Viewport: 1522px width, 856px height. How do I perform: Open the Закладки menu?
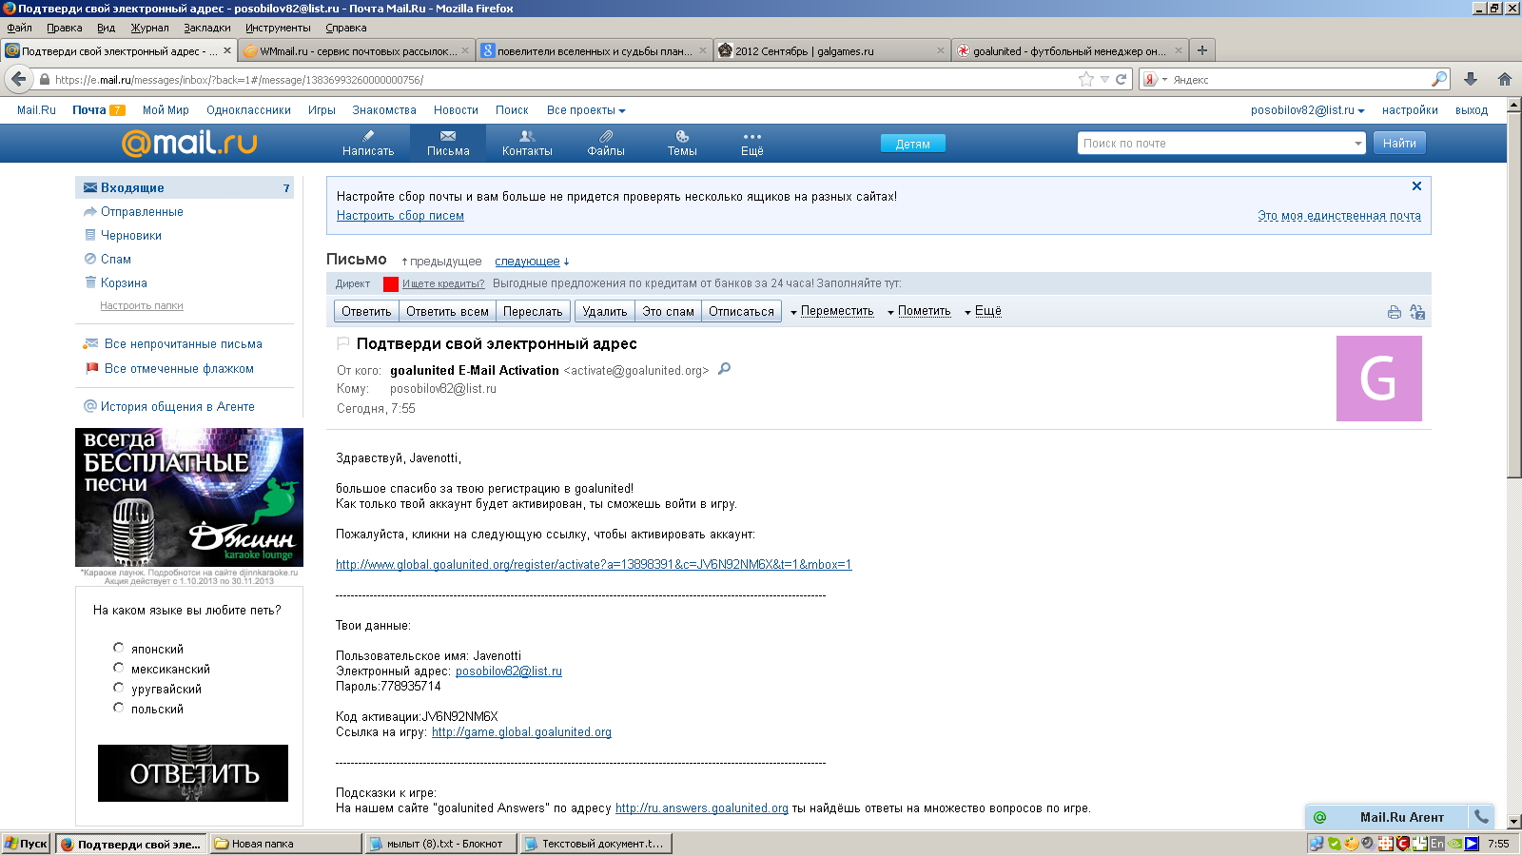207,28
